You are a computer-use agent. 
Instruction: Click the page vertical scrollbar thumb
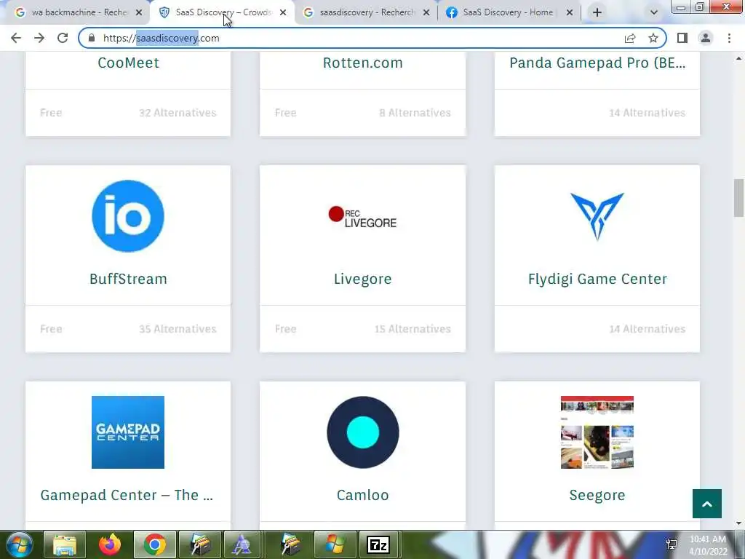pyautogui.click(x=738, y=197)
